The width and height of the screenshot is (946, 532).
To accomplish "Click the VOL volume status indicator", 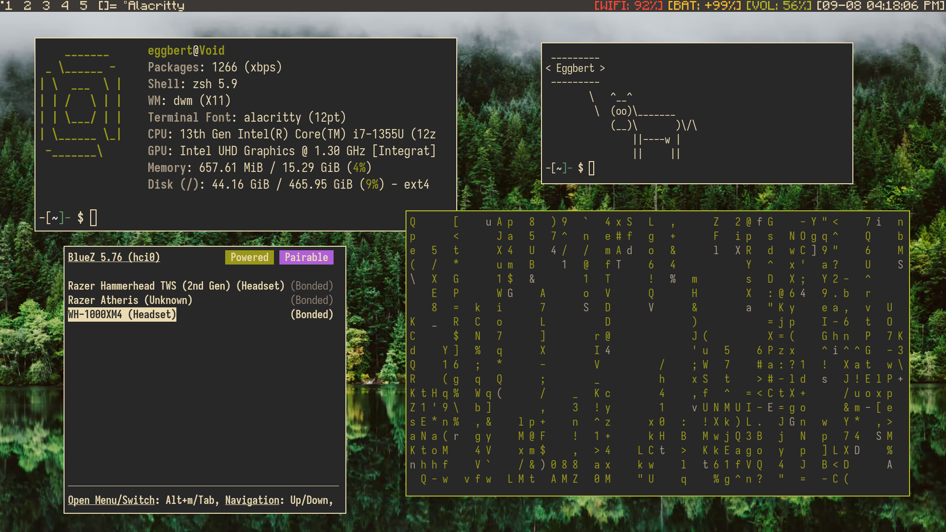I will pyautogui.click(x=778, y=6).
